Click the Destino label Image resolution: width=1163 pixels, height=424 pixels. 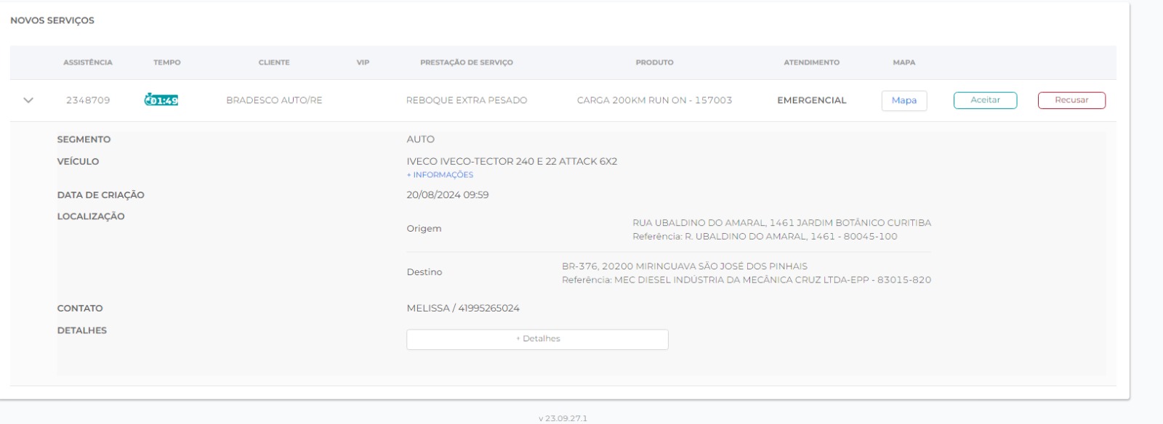[424, 272]
